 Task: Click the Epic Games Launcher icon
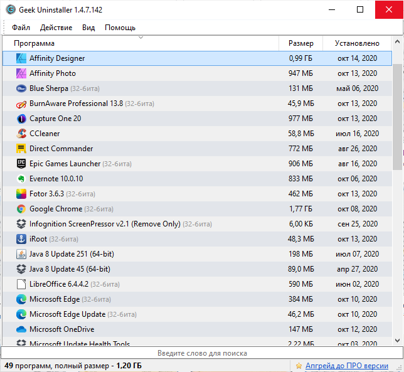21,164
